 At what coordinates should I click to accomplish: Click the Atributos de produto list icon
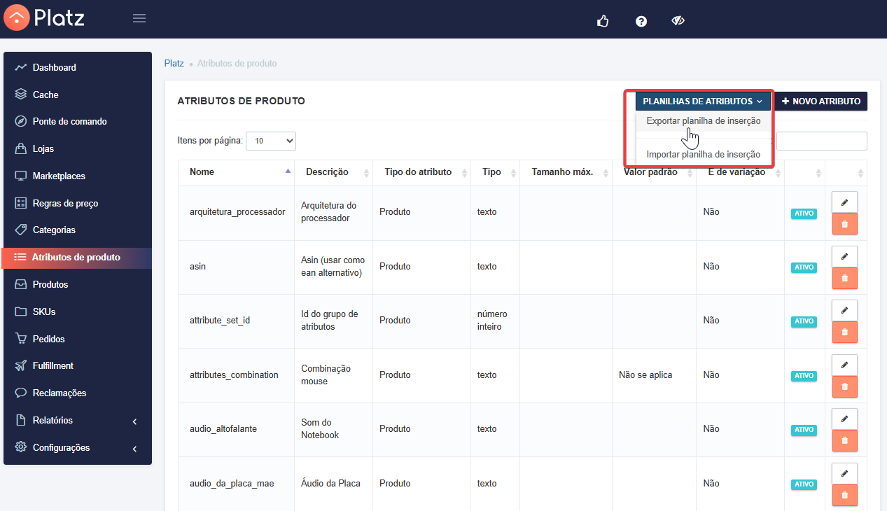[20, 257]
